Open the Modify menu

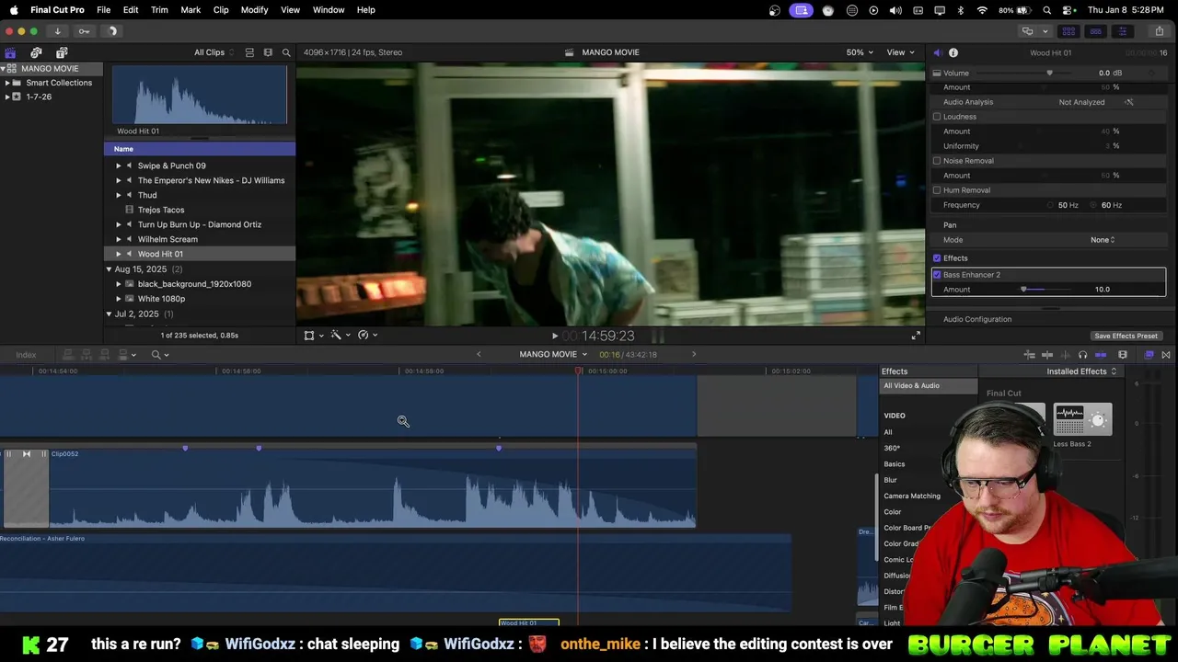pos(254,10)
